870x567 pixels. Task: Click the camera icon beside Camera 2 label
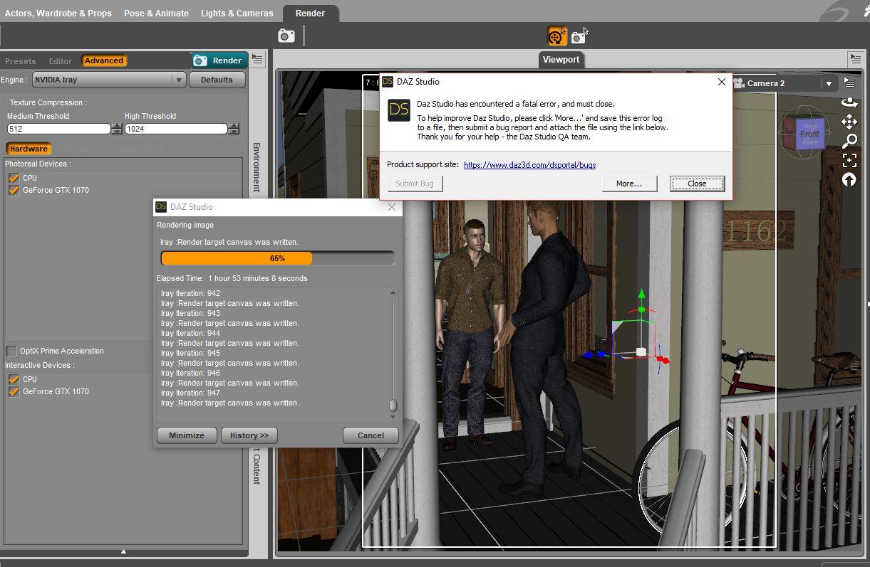(739, 83)
